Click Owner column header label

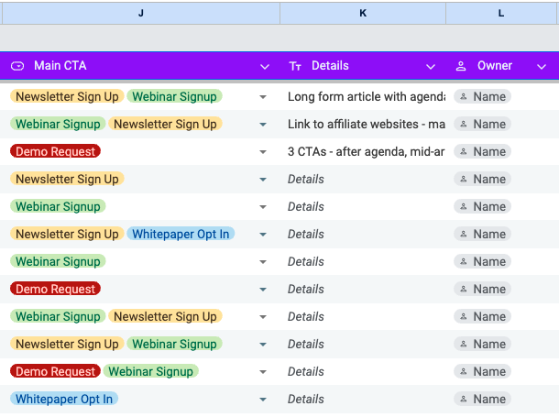pyautogui.click(x=495, y=66)
